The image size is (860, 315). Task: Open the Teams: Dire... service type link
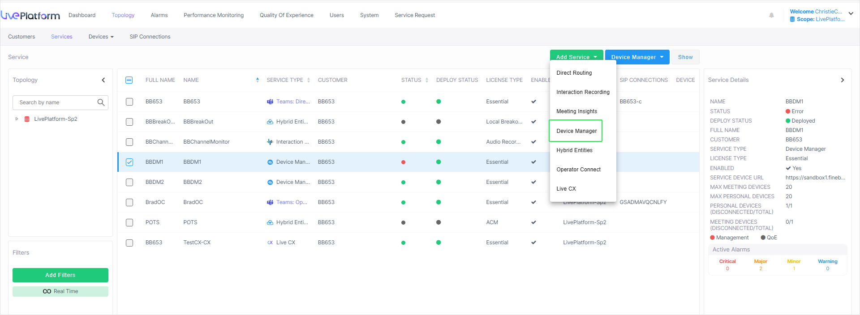(293, 102)
